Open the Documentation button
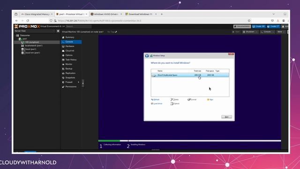This screenshot has height=169, width=300. coord(242,26)
